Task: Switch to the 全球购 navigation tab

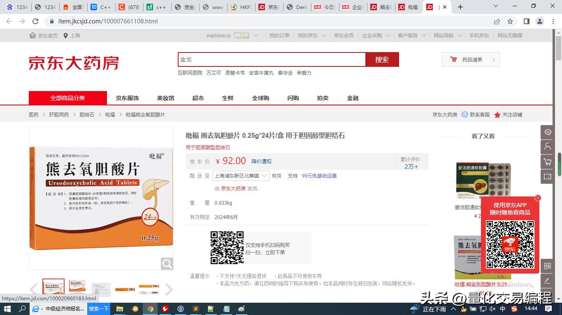Action: (260, 98)
